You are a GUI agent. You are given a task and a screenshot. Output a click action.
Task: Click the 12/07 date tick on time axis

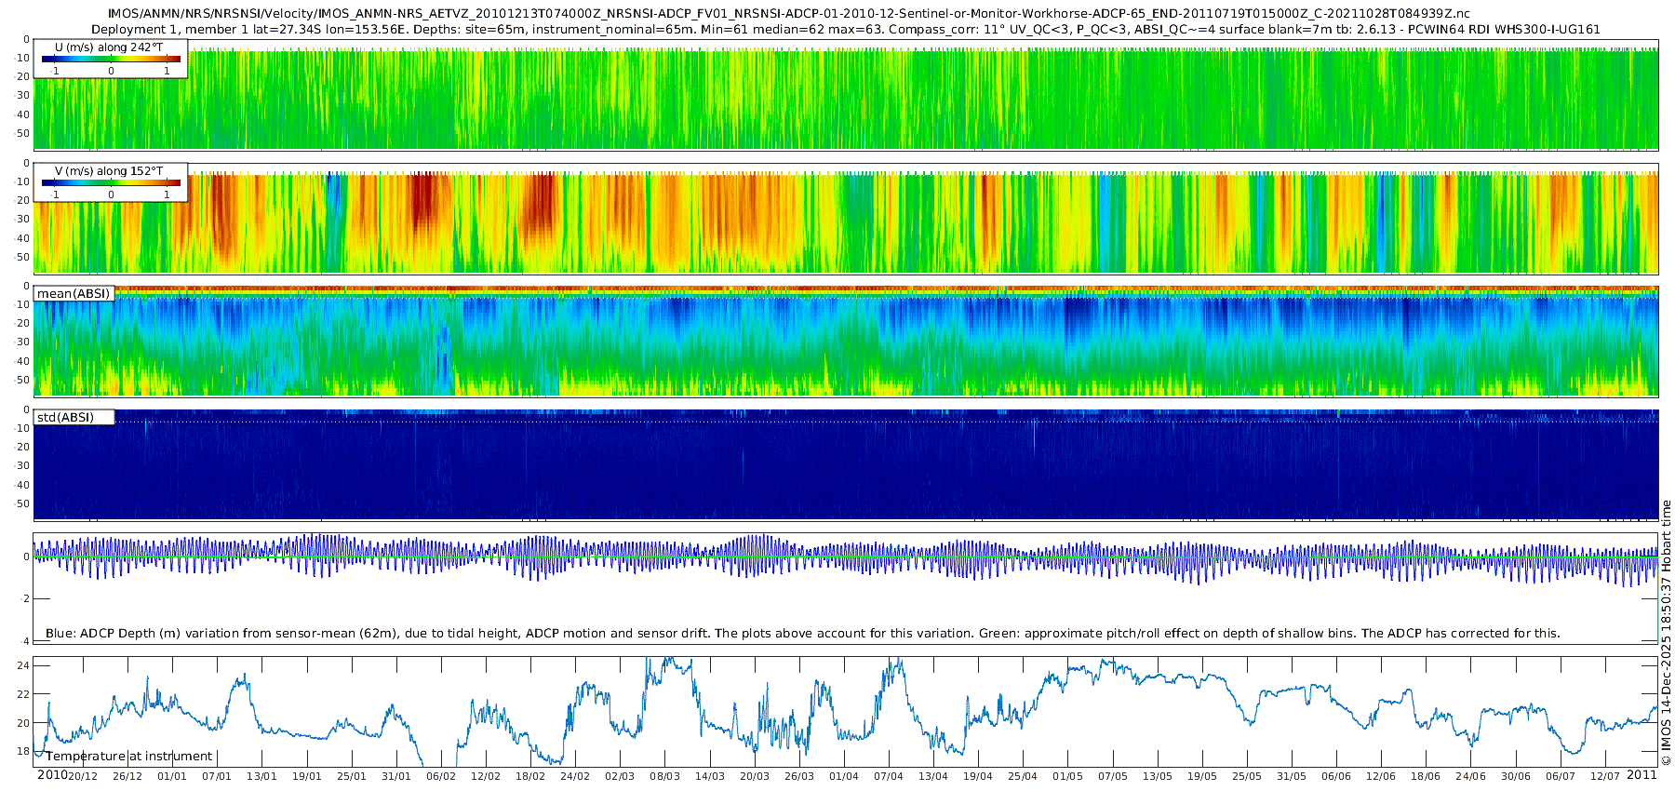pos(1605,776)
